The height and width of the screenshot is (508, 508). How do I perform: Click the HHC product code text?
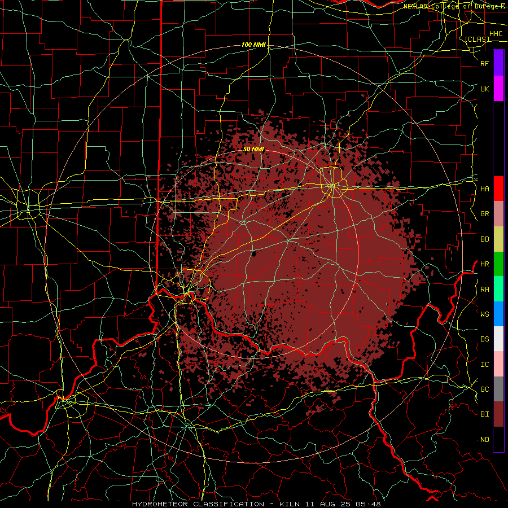[x=496, y=34]
